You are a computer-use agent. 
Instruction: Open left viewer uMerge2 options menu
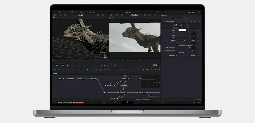[107, 15]
